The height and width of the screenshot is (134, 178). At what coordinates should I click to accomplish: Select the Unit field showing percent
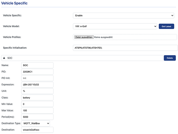tap(37, 91)
